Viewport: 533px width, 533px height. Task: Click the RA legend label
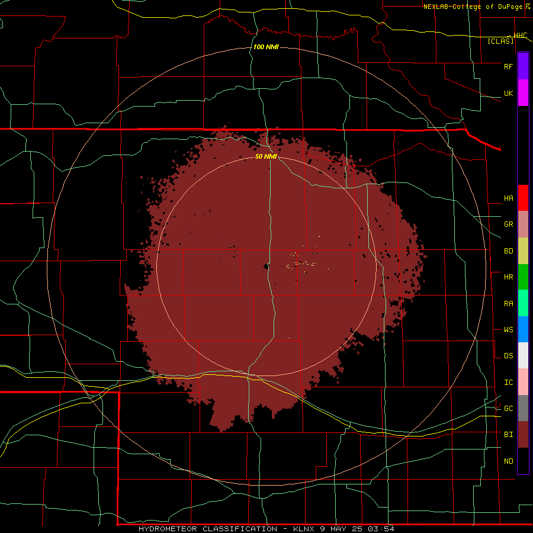pyautogui.click(x=508, y=304)
